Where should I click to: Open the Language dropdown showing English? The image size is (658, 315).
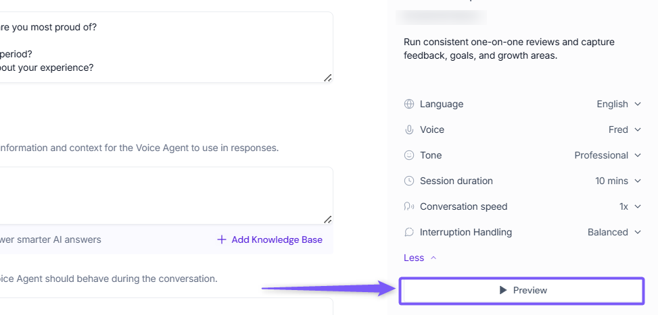pos(618,104)
